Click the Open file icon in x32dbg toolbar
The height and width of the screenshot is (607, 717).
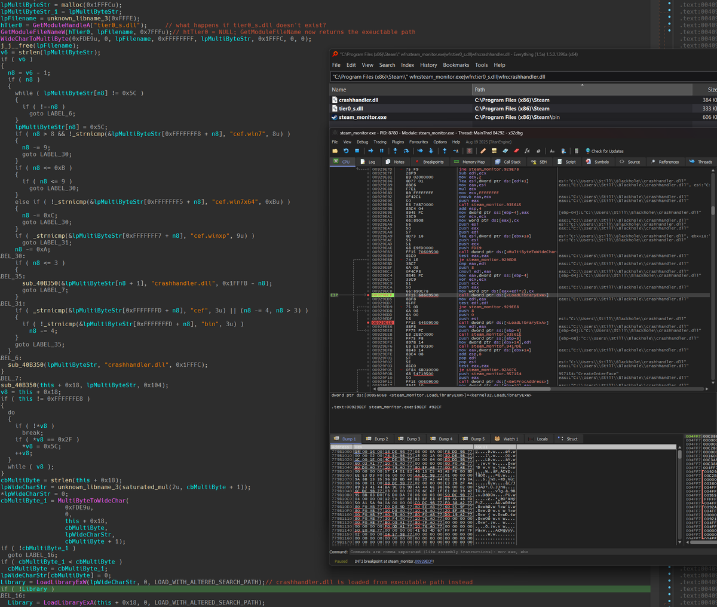335,151
